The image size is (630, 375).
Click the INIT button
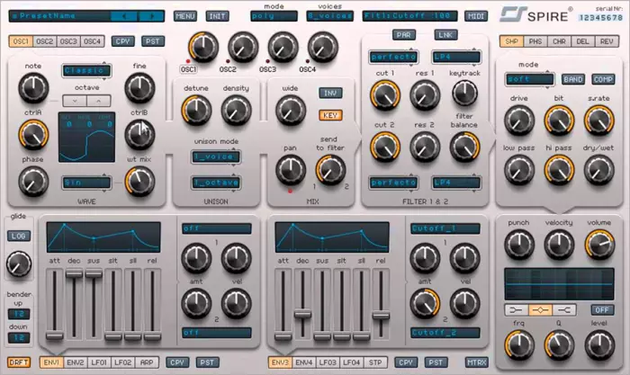217,16
